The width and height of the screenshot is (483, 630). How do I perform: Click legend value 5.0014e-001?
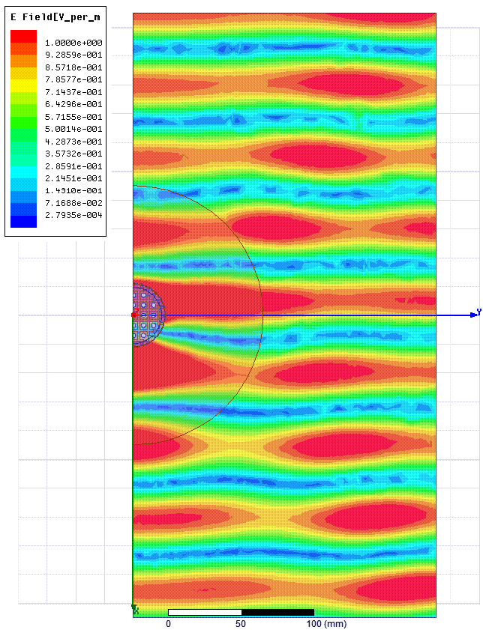coord(73,129)
